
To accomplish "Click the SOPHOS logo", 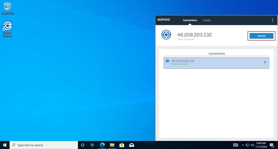I will tap(164, 20).
